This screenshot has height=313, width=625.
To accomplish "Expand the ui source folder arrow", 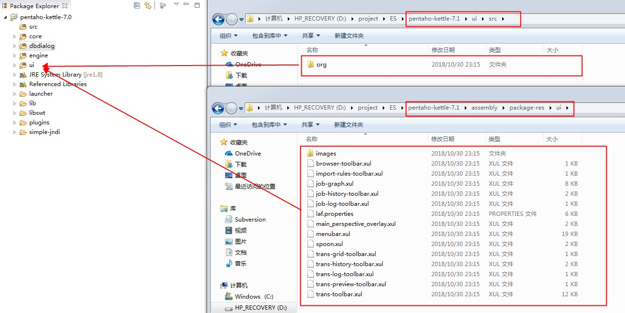I will (x=14, y=65).
